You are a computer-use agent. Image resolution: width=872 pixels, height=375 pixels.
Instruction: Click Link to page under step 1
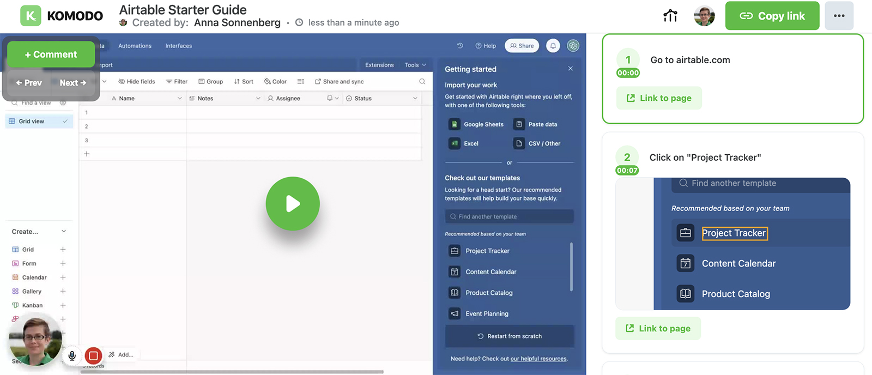coord(659,99)
